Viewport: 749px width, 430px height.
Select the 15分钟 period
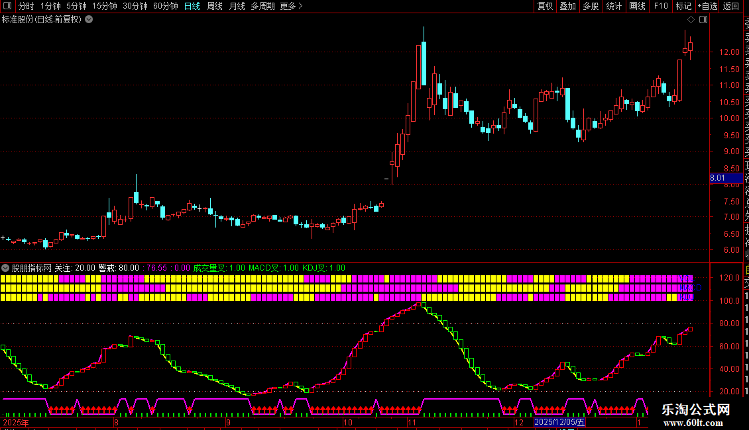point(105,6)
